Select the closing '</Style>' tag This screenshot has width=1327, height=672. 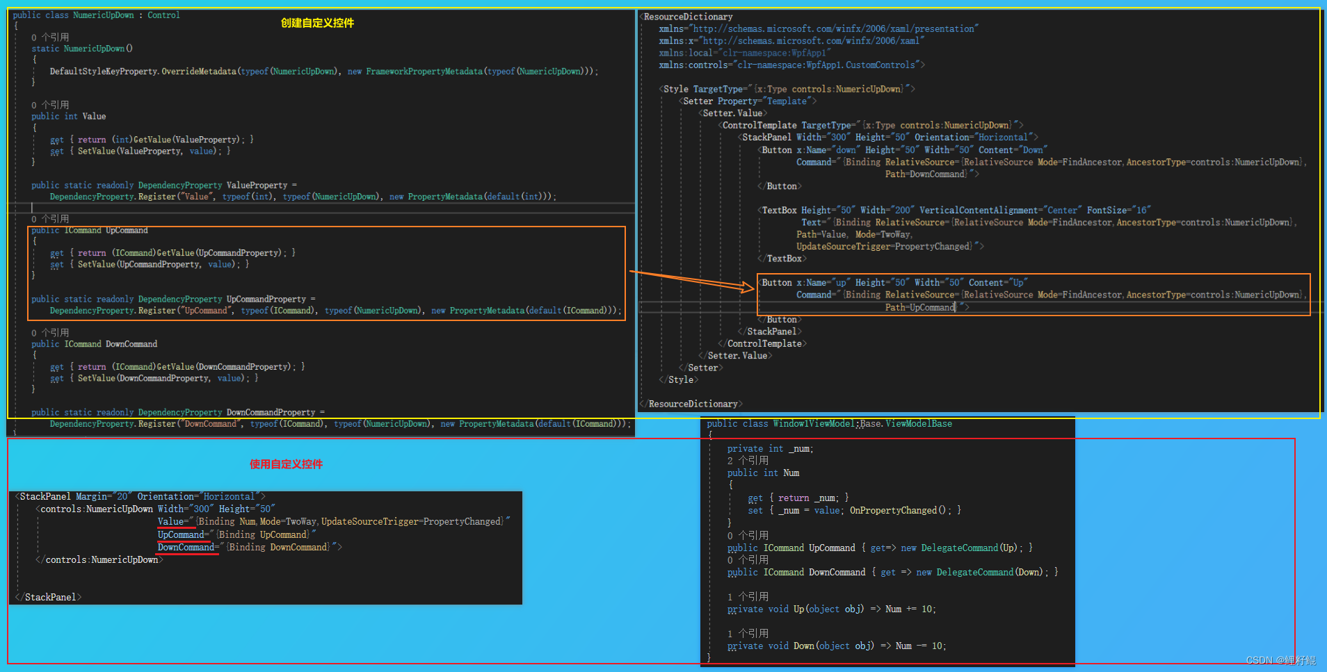pos(679,380)
